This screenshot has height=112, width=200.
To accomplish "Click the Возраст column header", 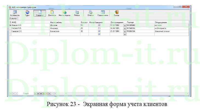I will click(x=84, y=22).
